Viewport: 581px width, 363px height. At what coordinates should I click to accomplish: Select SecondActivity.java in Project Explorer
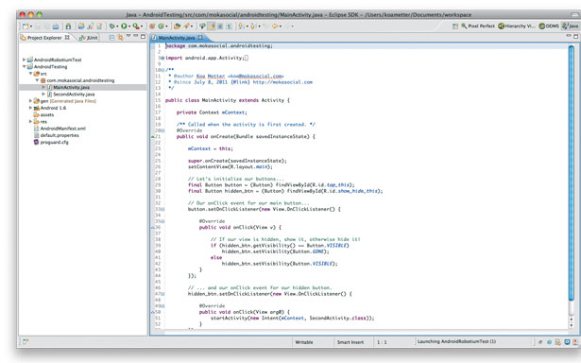tap(71, 95)
